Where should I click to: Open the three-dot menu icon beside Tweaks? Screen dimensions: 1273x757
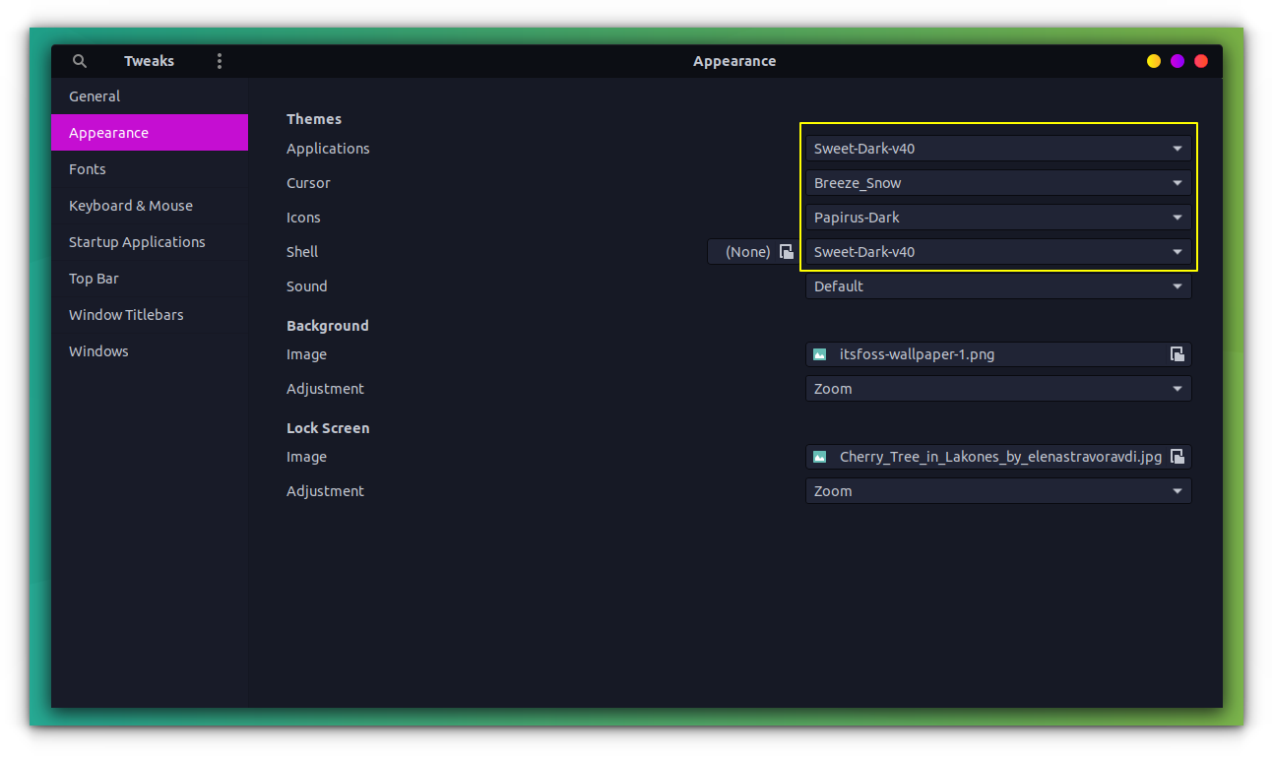[x=219, y=60]
